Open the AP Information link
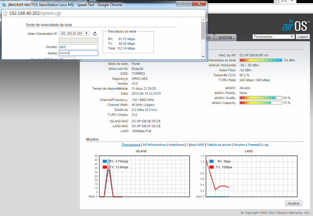This screenshot has height=216, width=313. (154, 145)
